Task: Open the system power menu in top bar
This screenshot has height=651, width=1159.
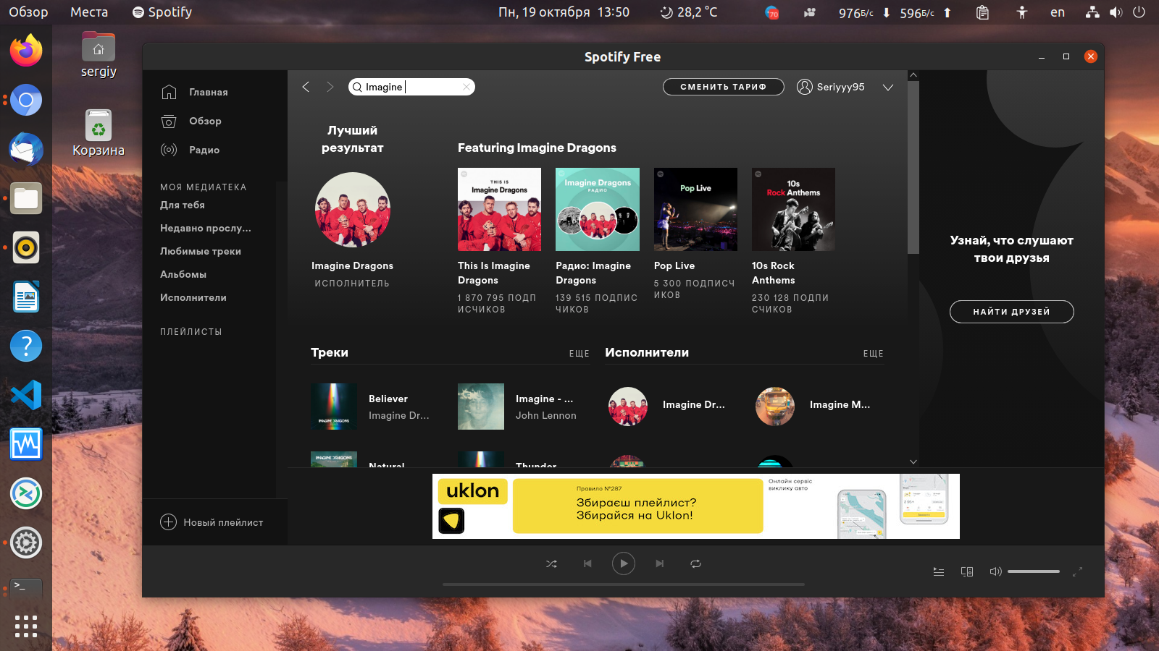Action: pos(1139,12)
